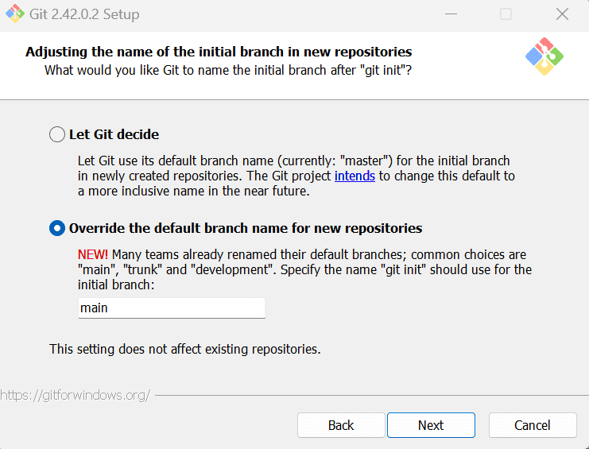Click the branch name field containing "main"
The height and width of the screenshot is (449, 589).
pos(171,308)
